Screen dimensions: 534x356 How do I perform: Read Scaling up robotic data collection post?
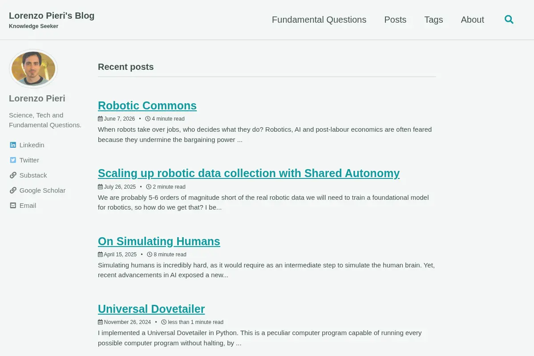(249, 173)
